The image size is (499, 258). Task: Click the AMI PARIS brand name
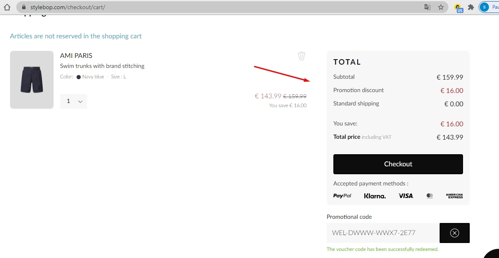pyautogui.click(x=76, y=55)
